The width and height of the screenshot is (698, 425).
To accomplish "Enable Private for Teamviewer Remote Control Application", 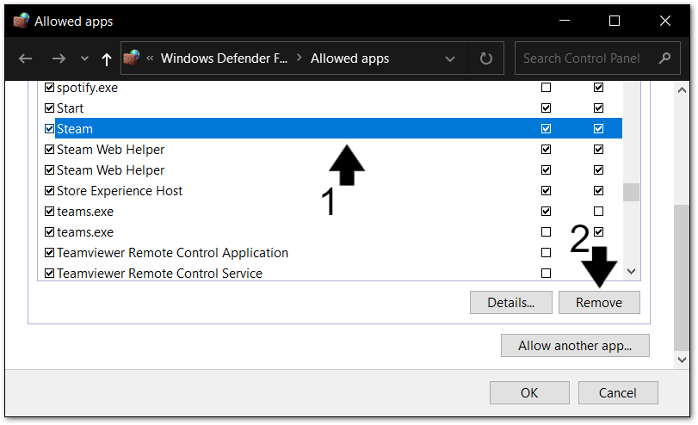I will click(546, 253).
